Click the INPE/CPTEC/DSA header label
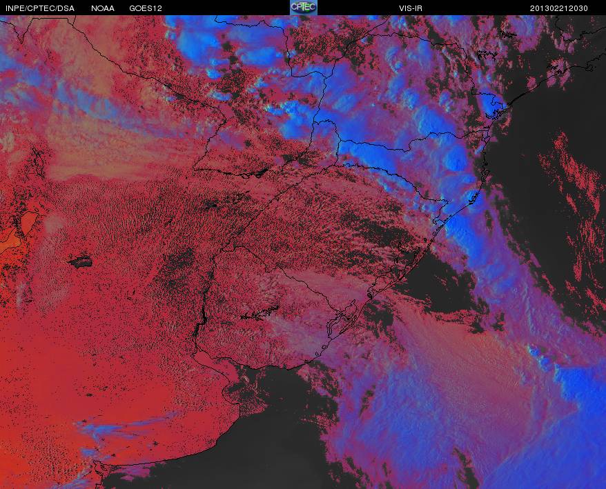This screenshot has height=489, width=606. (x=40, y=8)
